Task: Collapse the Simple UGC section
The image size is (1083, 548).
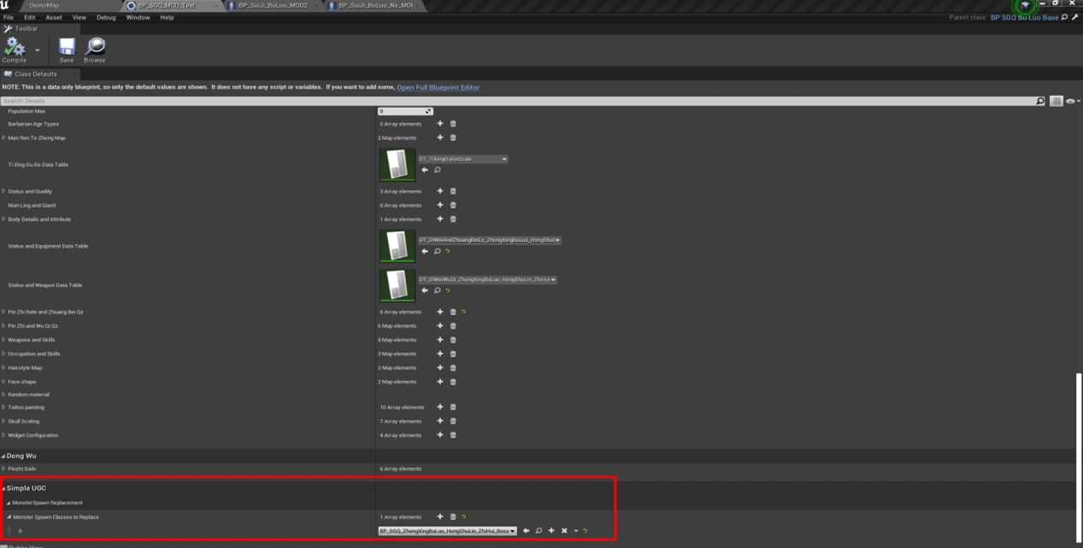Action: tap(3, 488)
